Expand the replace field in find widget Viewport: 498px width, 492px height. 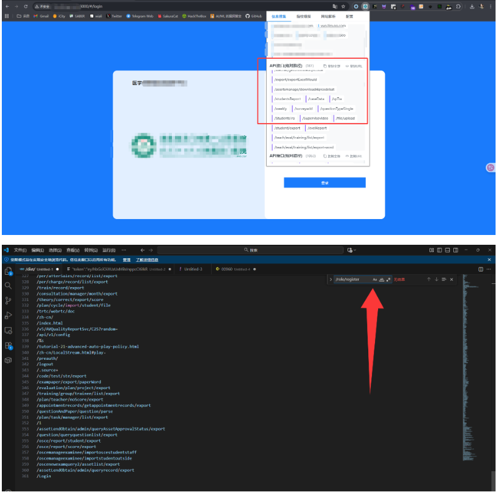tap(330, 280)
